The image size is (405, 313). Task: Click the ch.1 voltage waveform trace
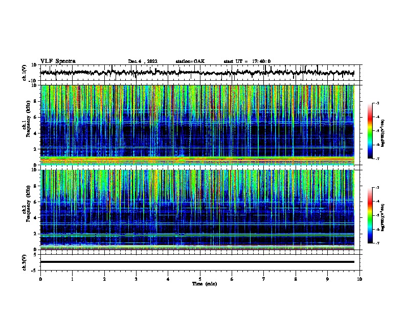[197, 73]
